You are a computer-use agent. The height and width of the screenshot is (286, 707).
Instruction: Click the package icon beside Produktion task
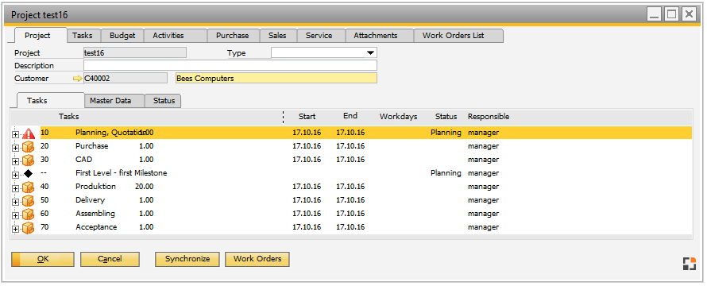click(29, 187)
